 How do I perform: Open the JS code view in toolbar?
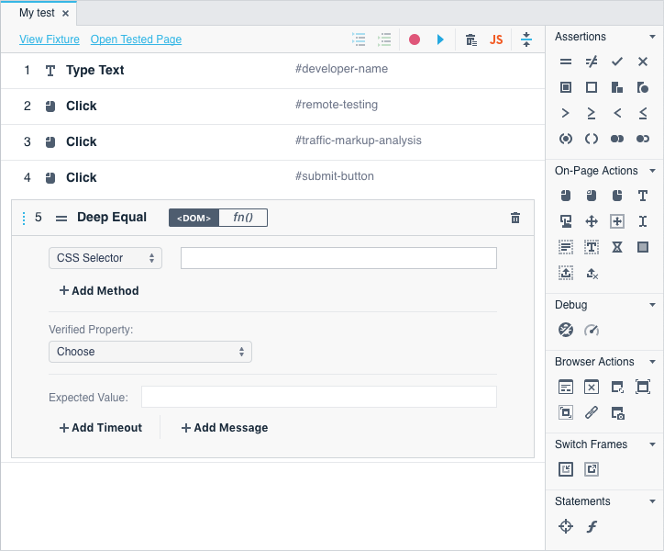click(496, 39)
